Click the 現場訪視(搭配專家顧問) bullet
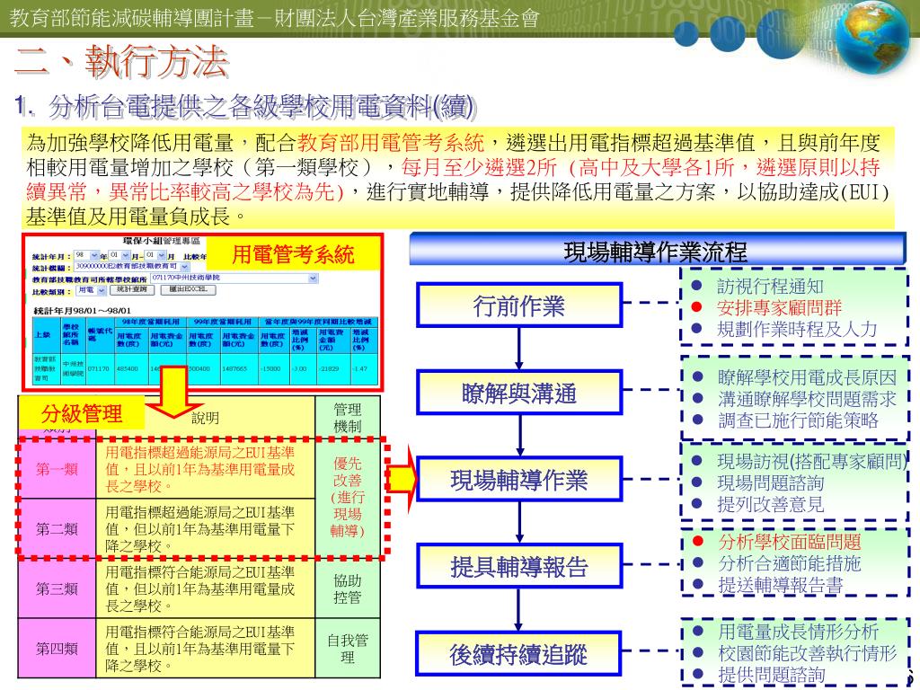Viewport: 920px width, 690px height. (811, 462)
